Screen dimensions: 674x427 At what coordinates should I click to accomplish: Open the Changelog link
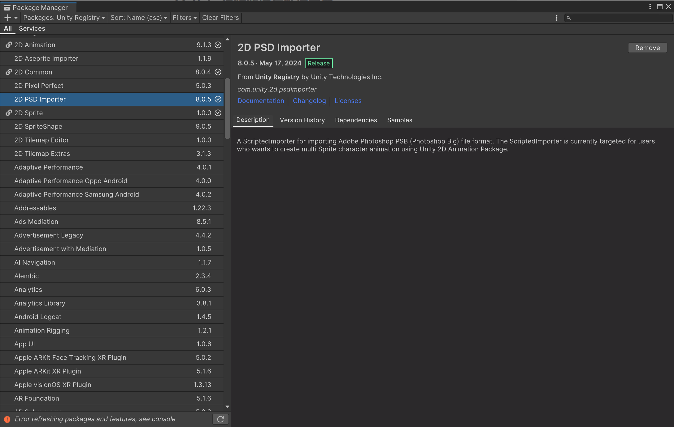point(309,101)
